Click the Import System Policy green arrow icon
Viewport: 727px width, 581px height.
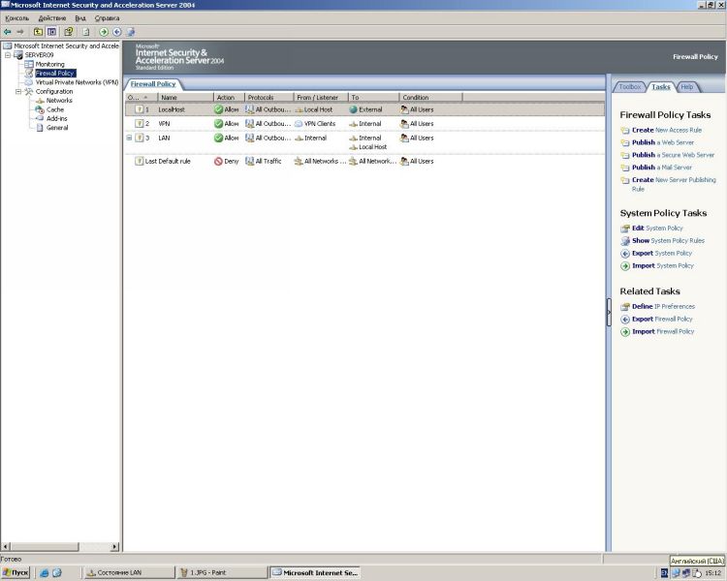[x=625, y=266]
